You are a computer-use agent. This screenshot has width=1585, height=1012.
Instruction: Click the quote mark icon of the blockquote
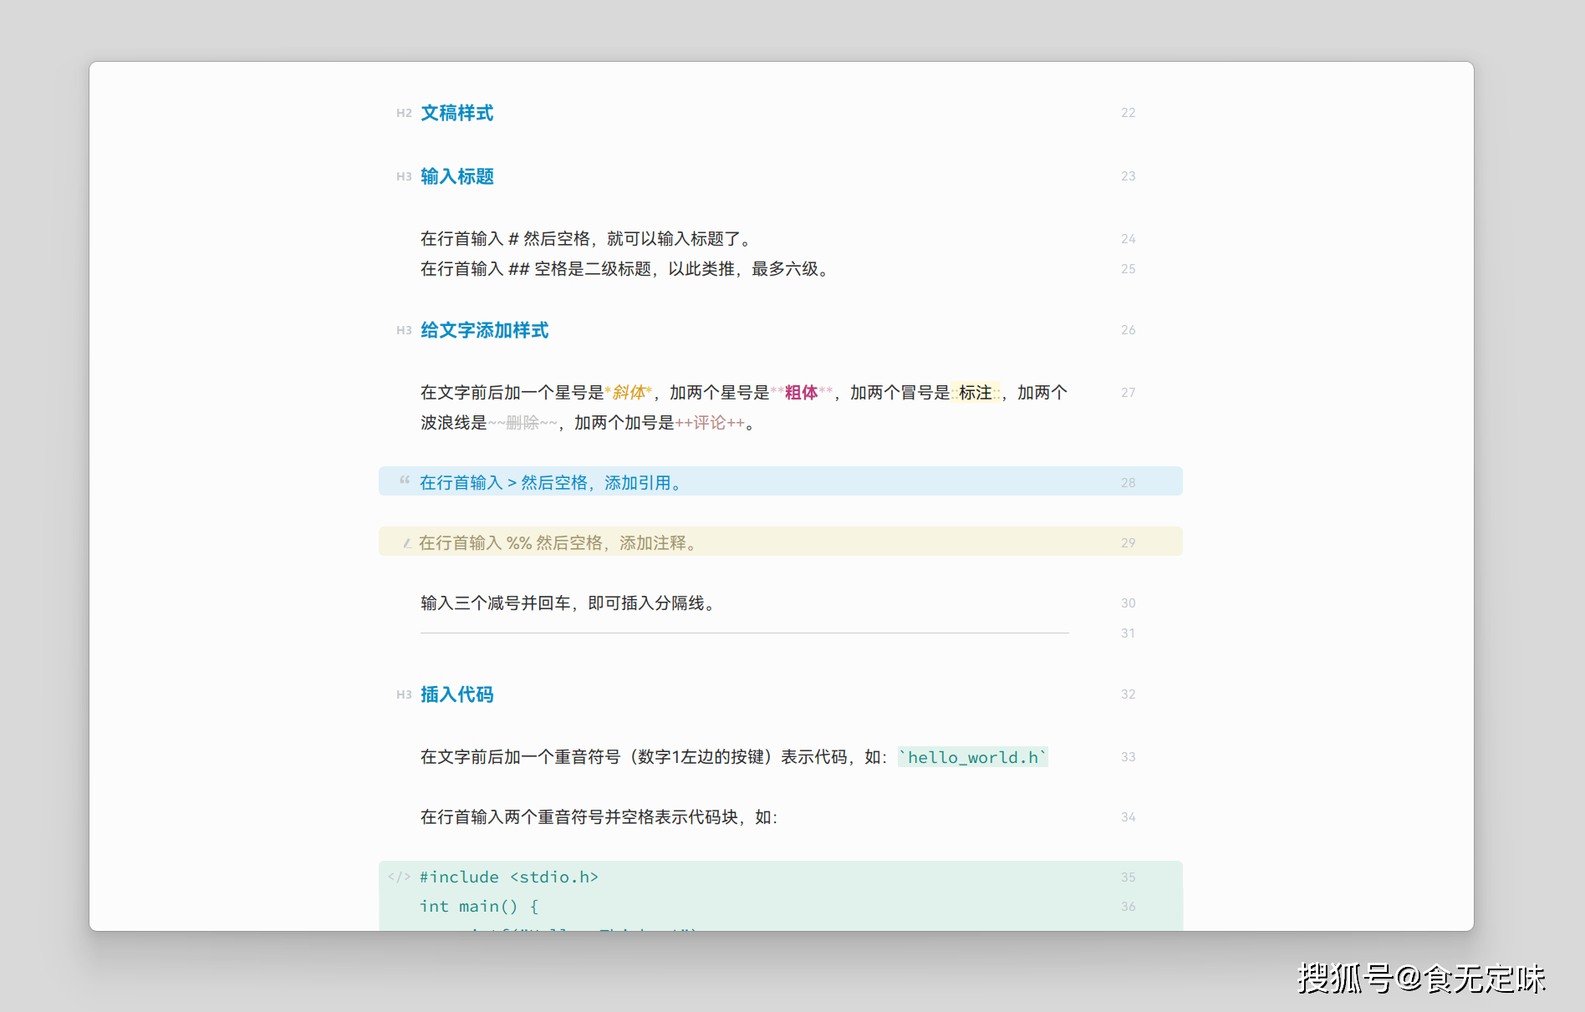405,481
